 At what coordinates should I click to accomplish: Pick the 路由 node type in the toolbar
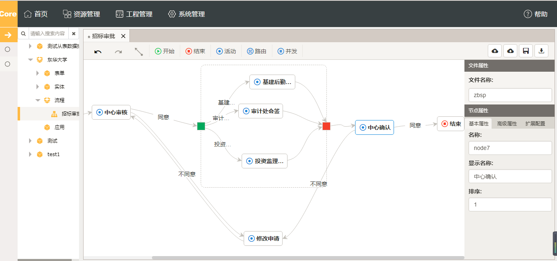click(x=257, y=51)
